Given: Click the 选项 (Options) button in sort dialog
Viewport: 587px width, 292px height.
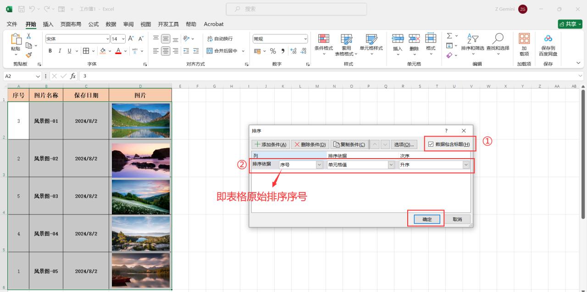Looking at the screenshot, I should click(404, 144).
